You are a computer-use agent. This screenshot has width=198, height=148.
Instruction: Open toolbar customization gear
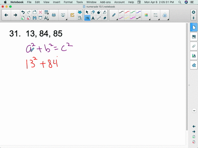tap(193, 12)
